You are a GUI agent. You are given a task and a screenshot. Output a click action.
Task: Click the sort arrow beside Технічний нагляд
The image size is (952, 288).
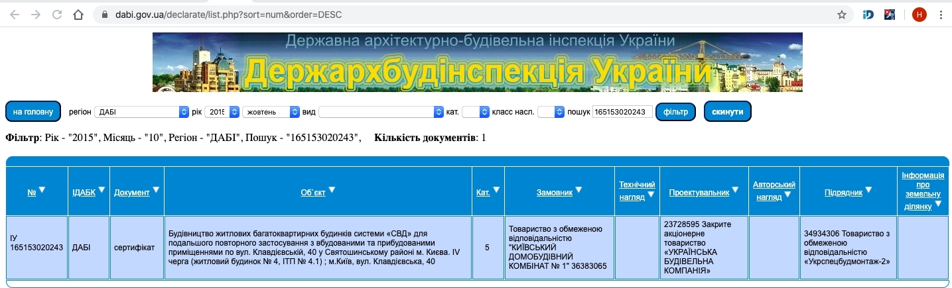coord(651,195)
